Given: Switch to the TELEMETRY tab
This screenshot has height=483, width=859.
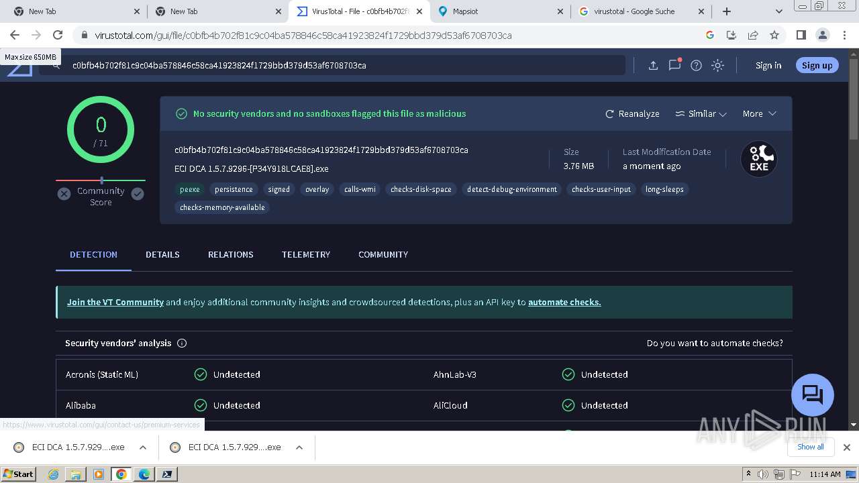Looking at the screenshot, I should tap(306, 254).
